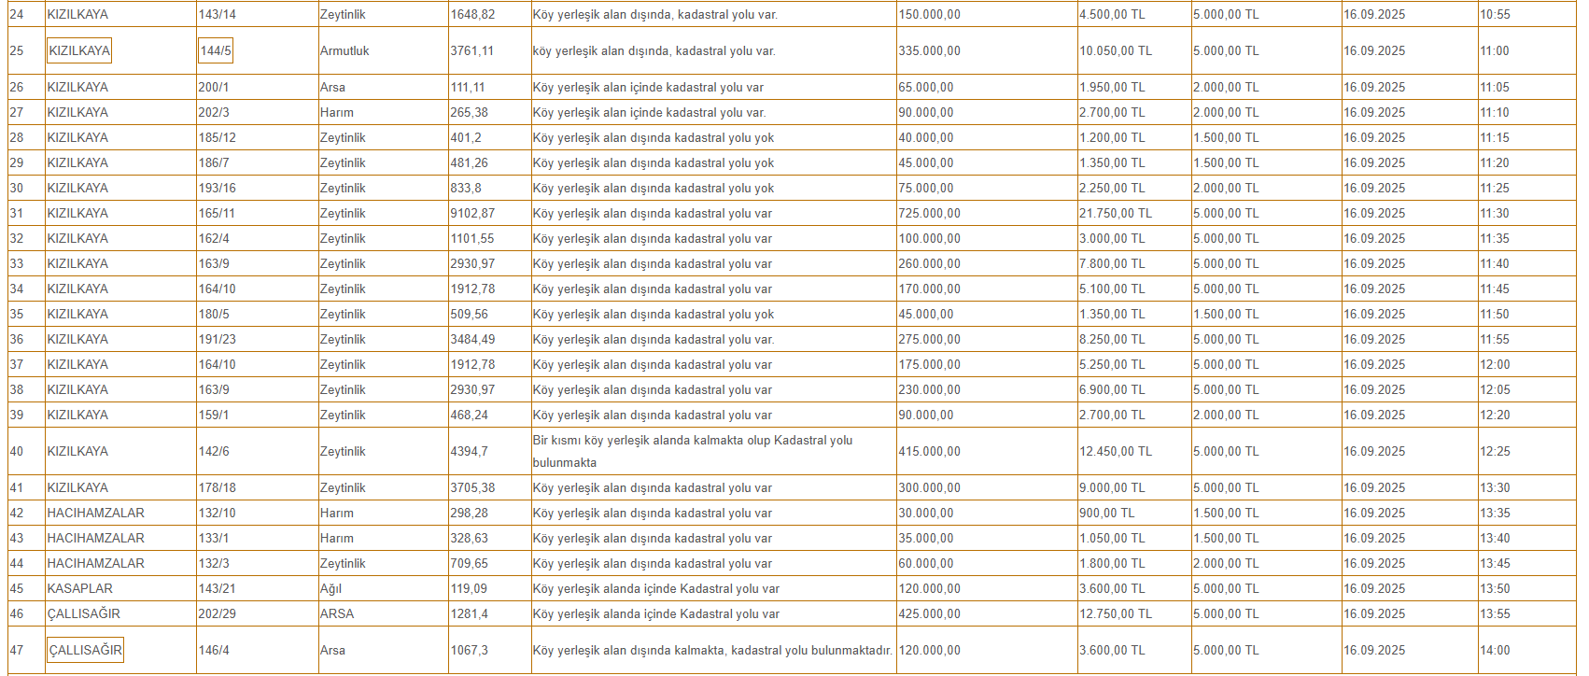Viewport: 1589px width, 676px height.
Task: Select time 13:55
Action: [1495, 613]
